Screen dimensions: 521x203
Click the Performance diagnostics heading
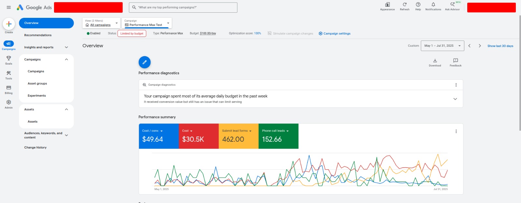tap(159, 73)
